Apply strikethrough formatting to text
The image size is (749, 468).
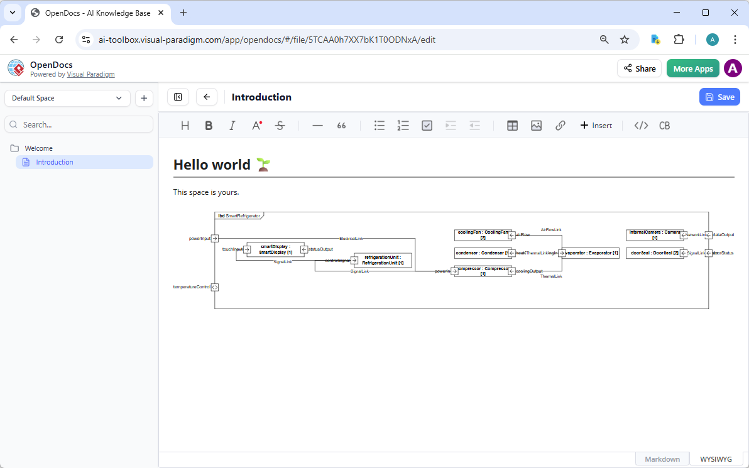pyautogui.click(x=280, y=125)
